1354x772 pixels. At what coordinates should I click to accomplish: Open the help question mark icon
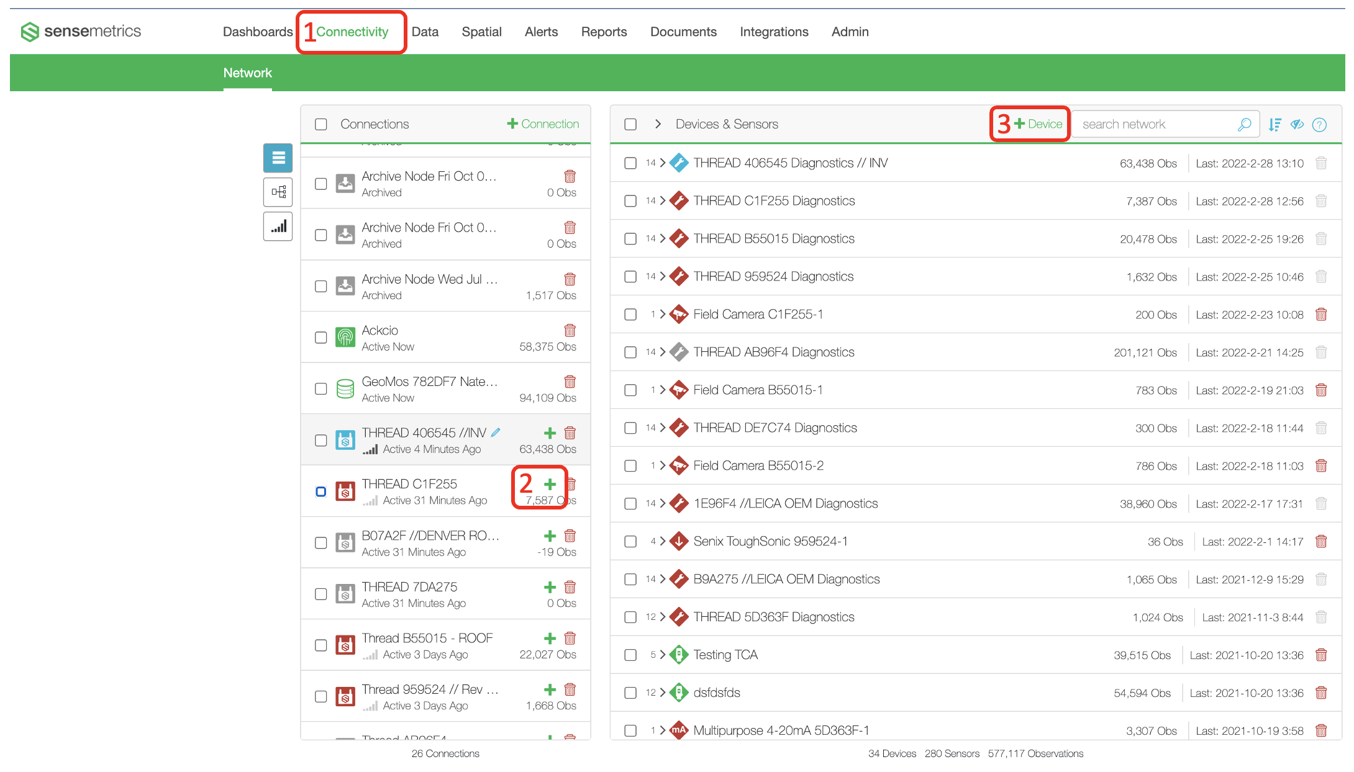click(x=1319, y=125)
